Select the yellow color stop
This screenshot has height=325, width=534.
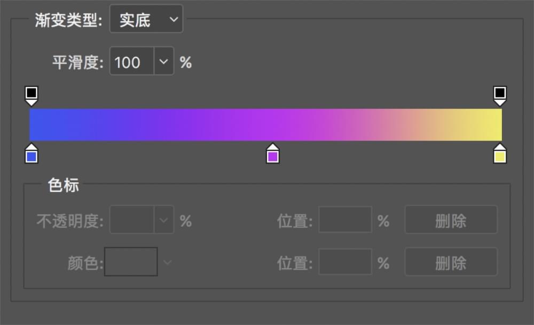point(499,155)
